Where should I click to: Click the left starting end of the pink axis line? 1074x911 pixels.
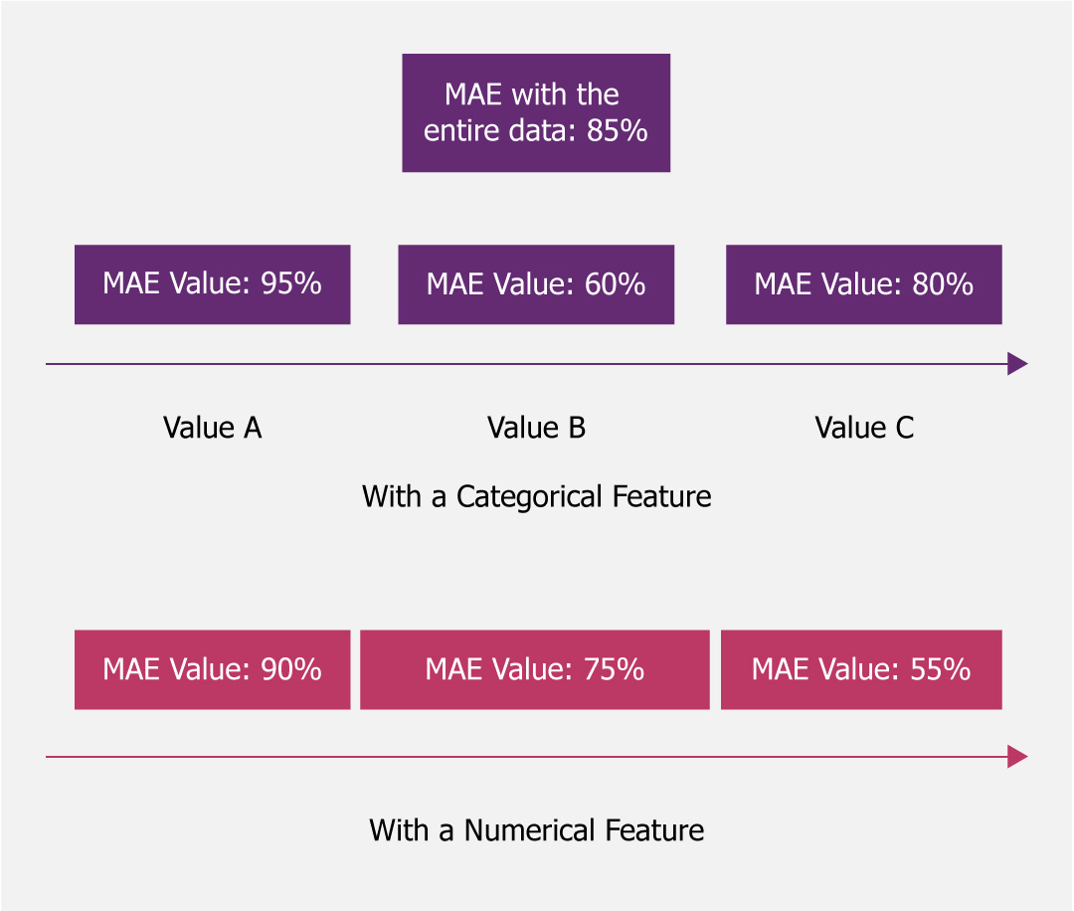point(50,757)
